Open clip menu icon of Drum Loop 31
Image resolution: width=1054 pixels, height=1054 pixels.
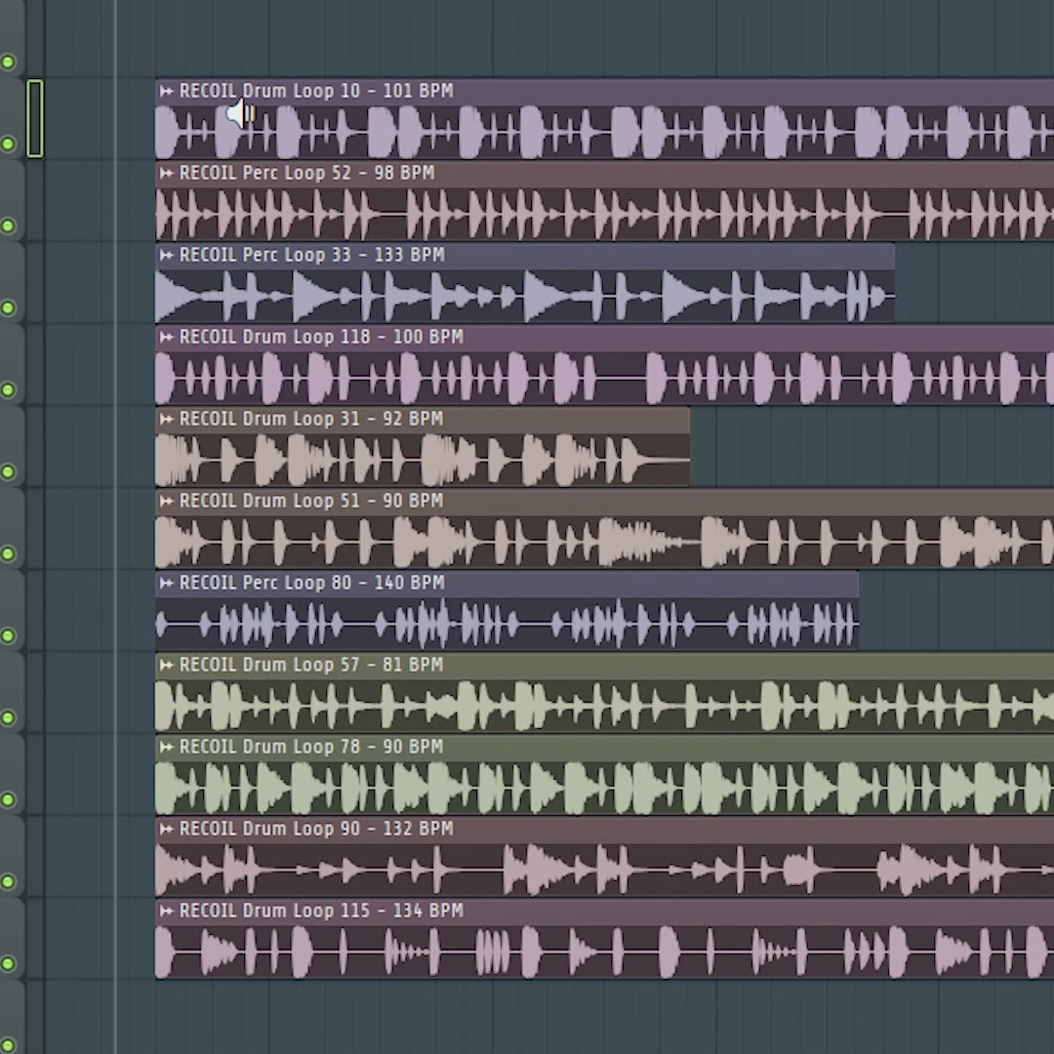[x=167, y=419]
